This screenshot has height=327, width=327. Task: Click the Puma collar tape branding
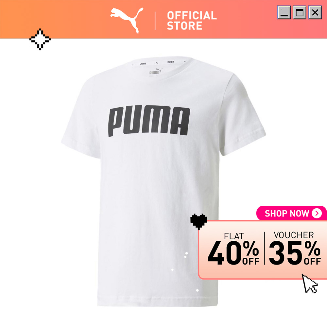point(159,62)
